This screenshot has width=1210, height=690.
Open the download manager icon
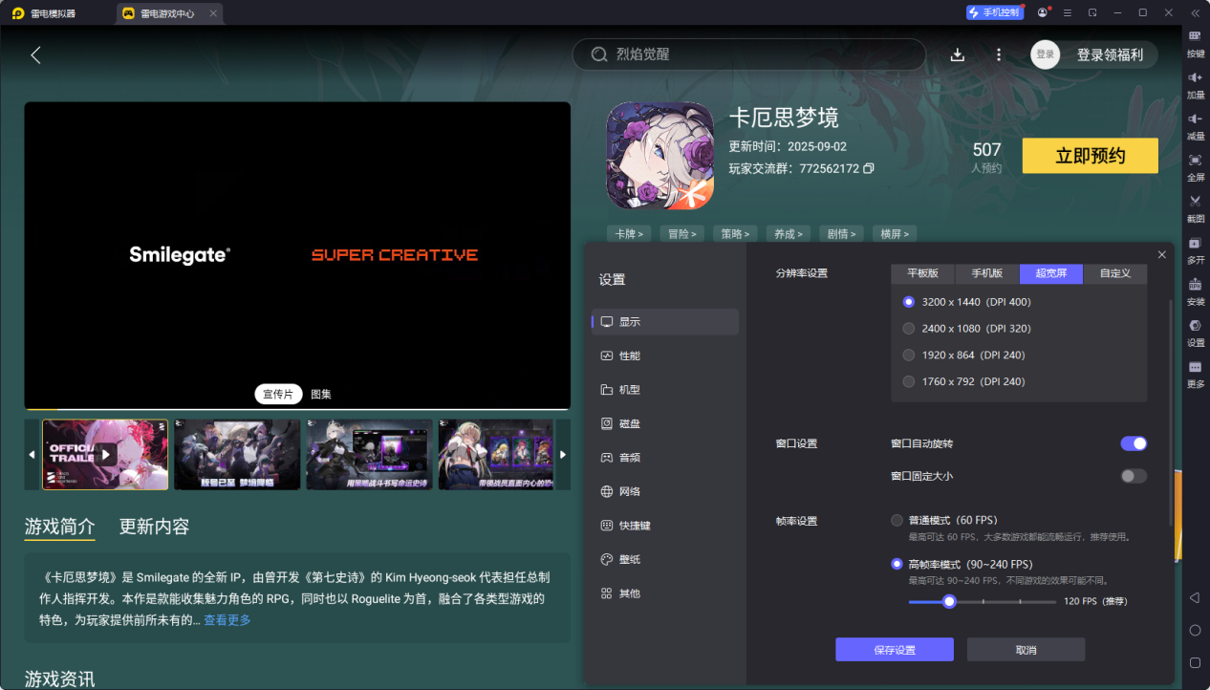point(958,55)
